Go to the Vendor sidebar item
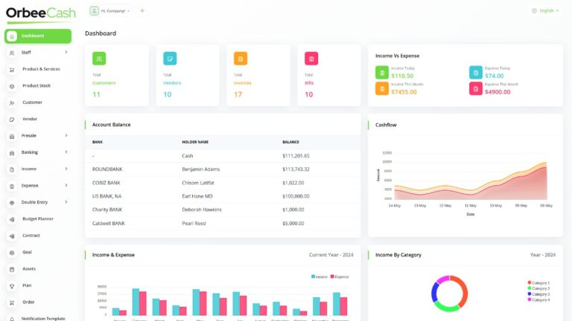 (x=30, y=119)
